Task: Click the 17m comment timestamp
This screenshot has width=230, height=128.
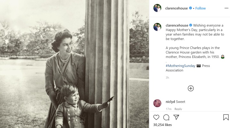Action: click(x=169, y=109)
